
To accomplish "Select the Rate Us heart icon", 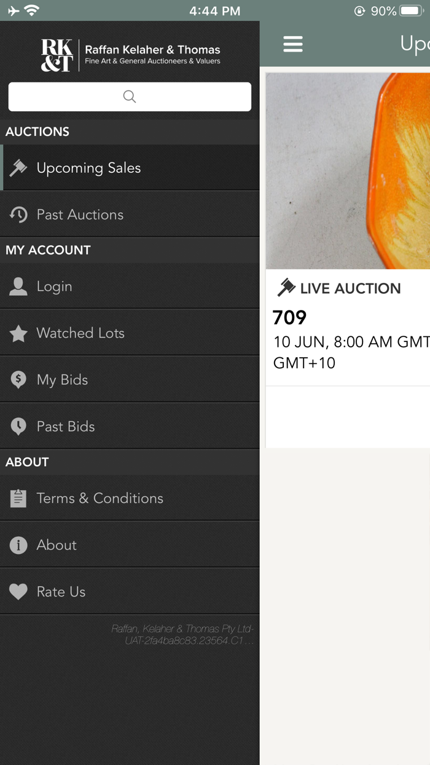I will click(18, 591).
